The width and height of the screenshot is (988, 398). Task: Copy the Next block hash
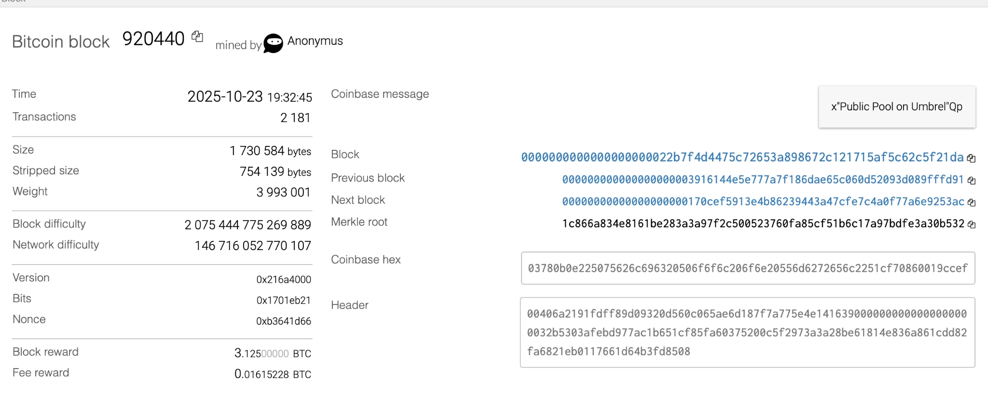pyautogui.click(x=971, y=202)
